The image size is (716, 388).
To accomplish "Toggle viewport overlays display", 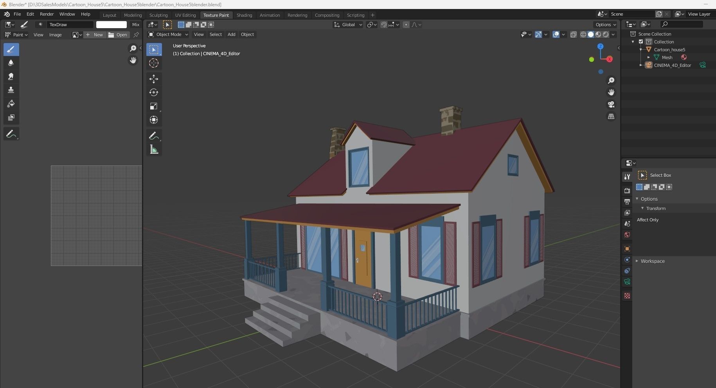I will coord(556,34).
